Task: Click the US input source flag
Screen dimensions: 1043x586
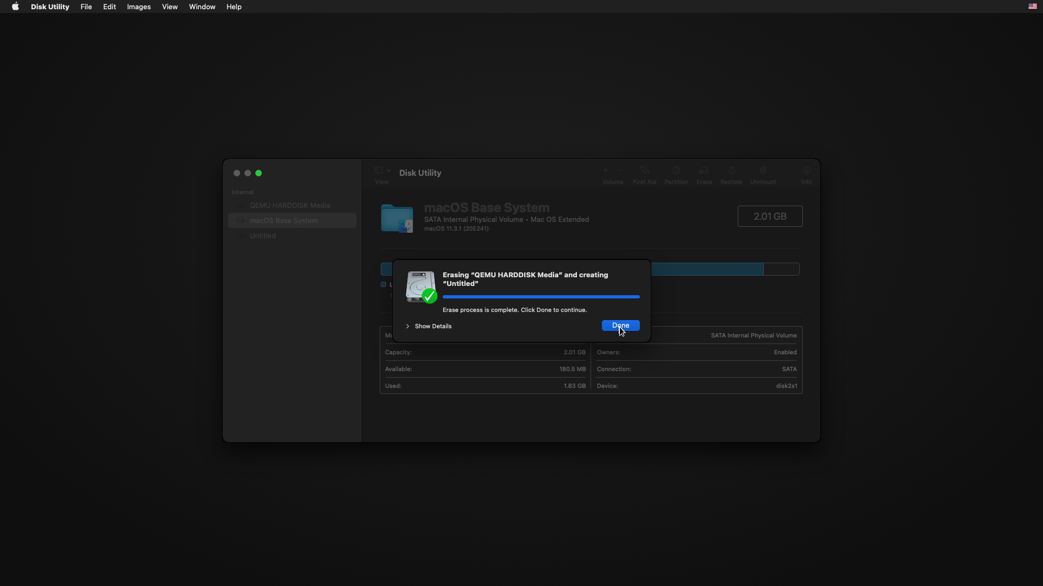Action: [x=1032, y=7]
